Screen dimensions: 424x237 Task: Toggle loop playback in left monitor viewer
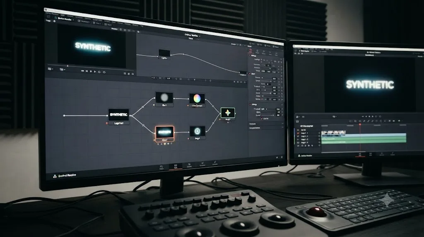point(99,72)
